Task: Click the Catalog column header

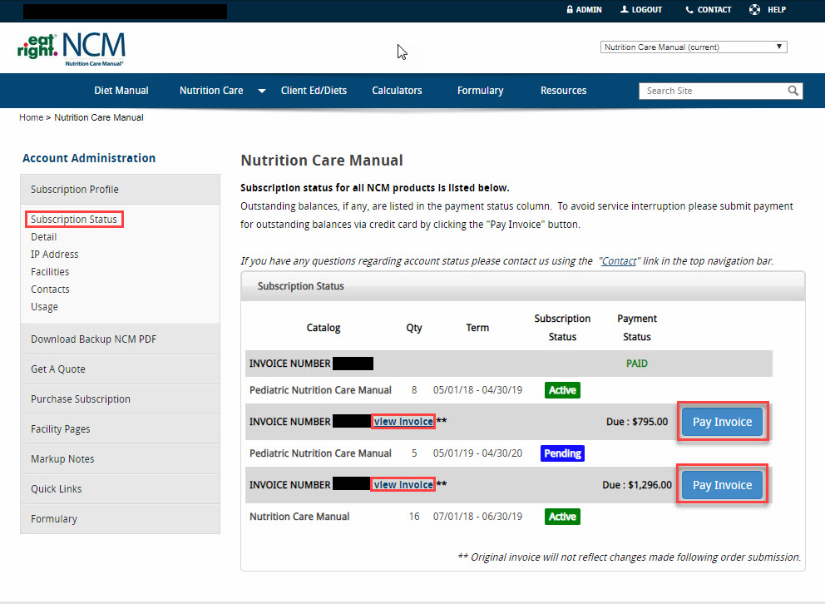Action: pos(324,328)
